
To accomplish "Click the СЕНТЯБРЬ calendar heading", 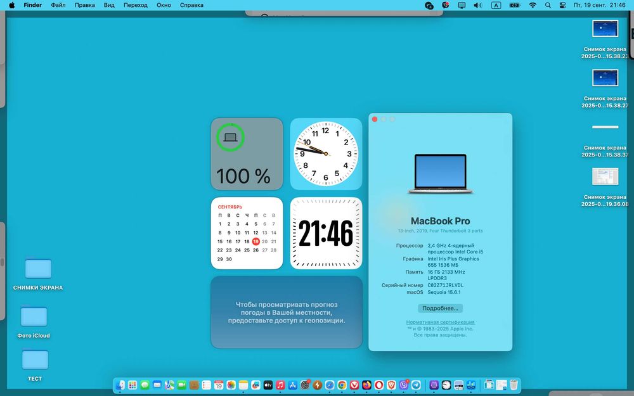I will (x=230, y=207).
